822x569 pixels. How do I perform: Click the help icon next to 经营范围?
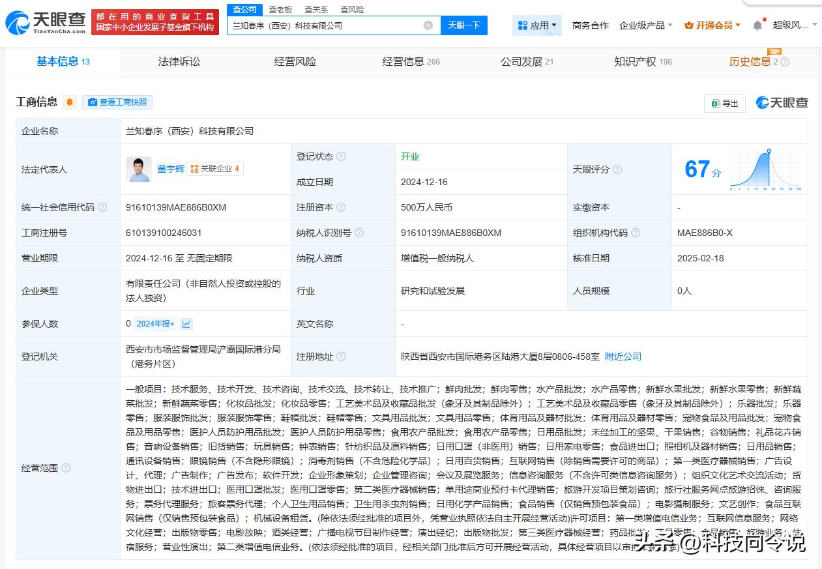[x=66, y=468]
